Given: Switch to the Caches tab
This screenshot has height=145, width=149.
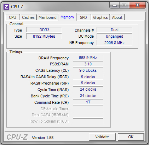Looking at the screenshot, I should [x=28, y=17].
